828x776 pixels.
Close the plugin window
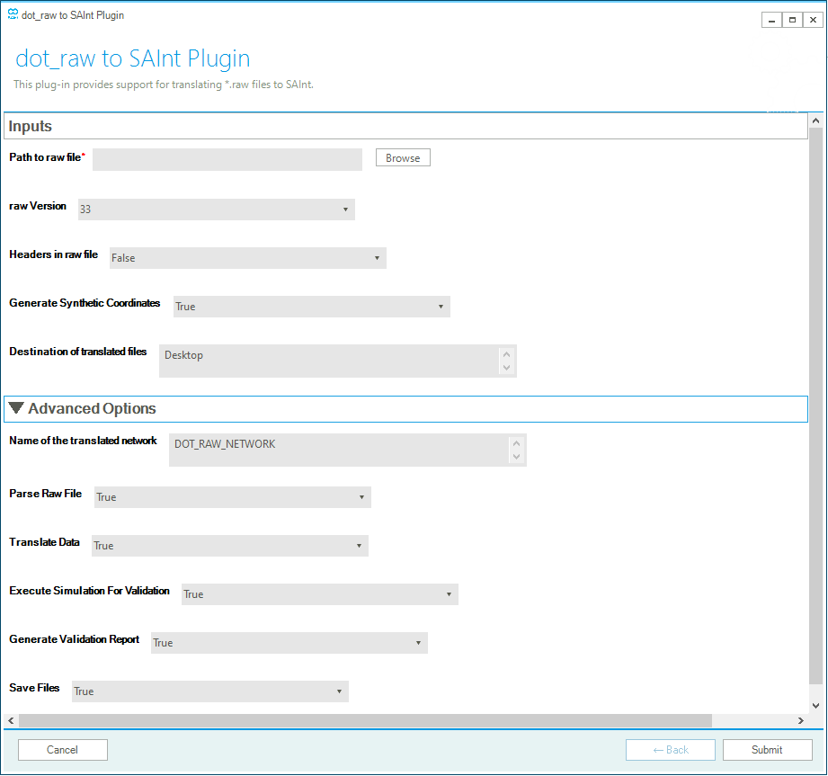point(813,20)
